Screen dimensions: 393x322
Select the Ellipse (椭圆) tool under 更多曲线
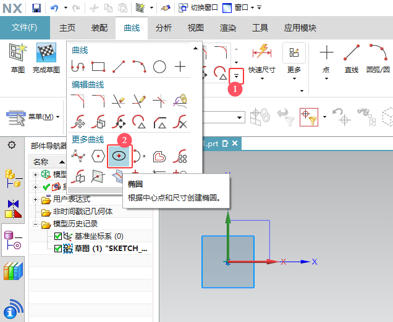(x=119, y=156)
